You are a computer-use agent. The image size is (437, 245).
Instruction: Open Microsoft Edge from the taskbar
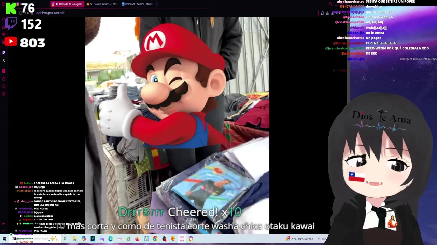tap(110, 239)
